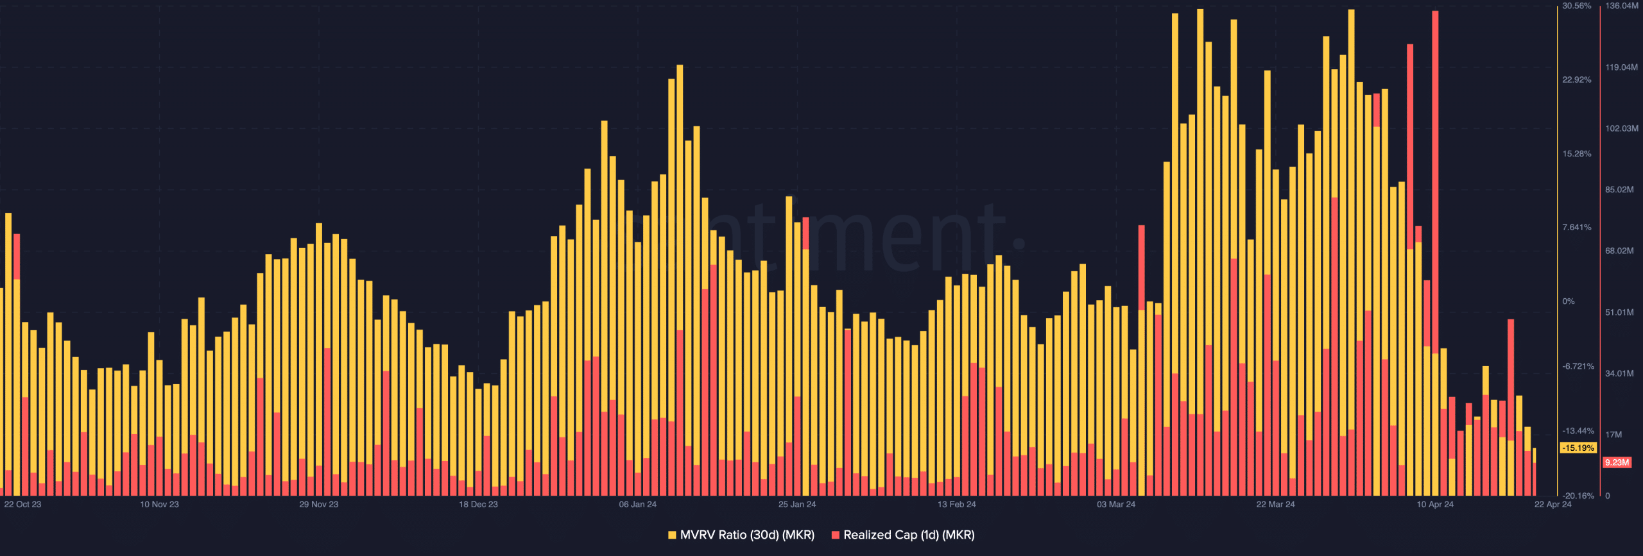Click the 03 Mar 24 date label
Viewport: 1643px width, 556px height.
point(1116,505)
